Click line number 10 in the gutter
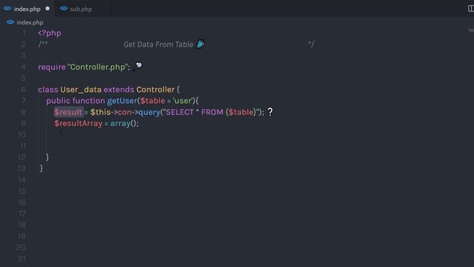 click(21, 135)
